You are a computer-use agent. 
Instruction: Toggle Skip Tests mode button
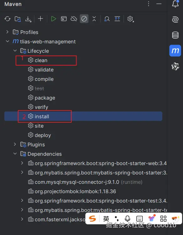[x=84, y=19]
